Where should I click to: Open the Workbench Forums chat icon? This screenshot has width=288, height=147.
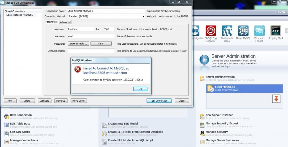(259, 31)
